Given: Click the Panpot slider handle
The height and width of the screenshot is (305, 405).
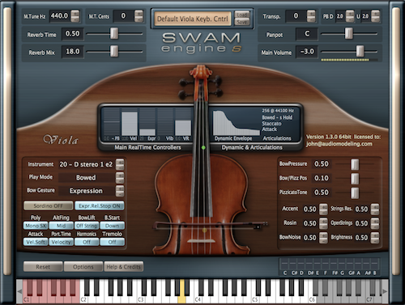Looking at the screenshot, I should [348, 33].
